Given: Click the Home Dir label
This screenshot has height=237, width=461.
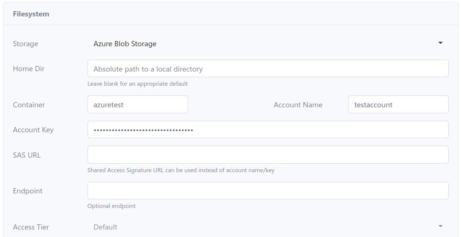Looking at the screenshot, I should [29, 69].
